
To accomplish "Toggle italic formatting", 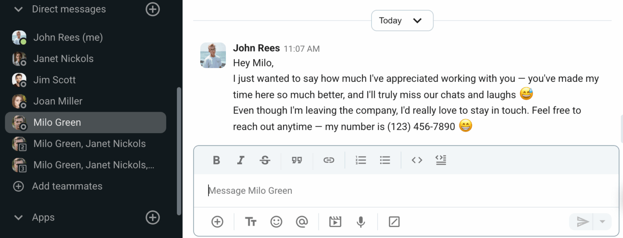I will point(241,160).
